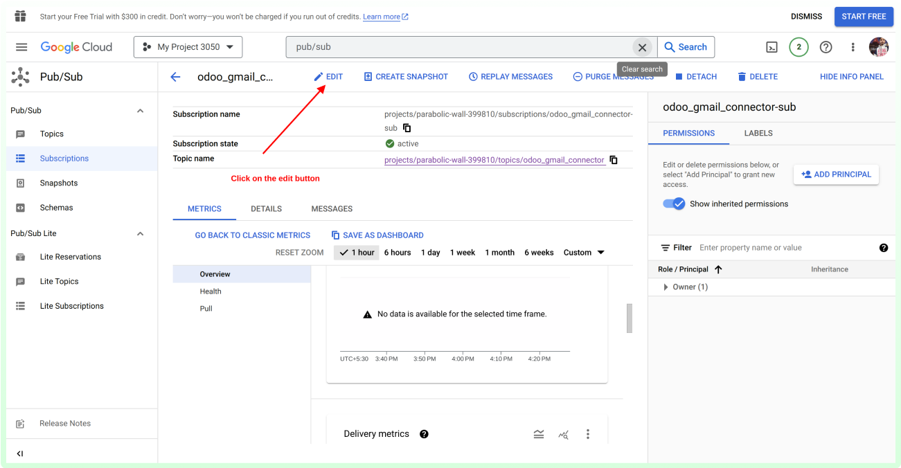Open the help question mark icon
The height and width of the screenshot is (468, 901).
[826, 47]
